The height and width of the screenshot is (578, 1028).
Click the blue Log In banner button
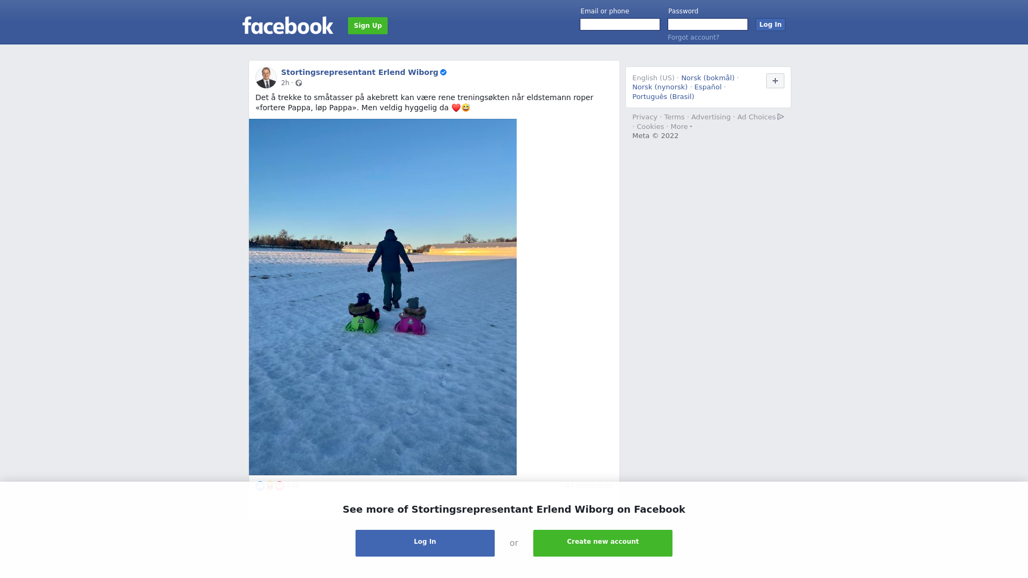pos(425,543)
